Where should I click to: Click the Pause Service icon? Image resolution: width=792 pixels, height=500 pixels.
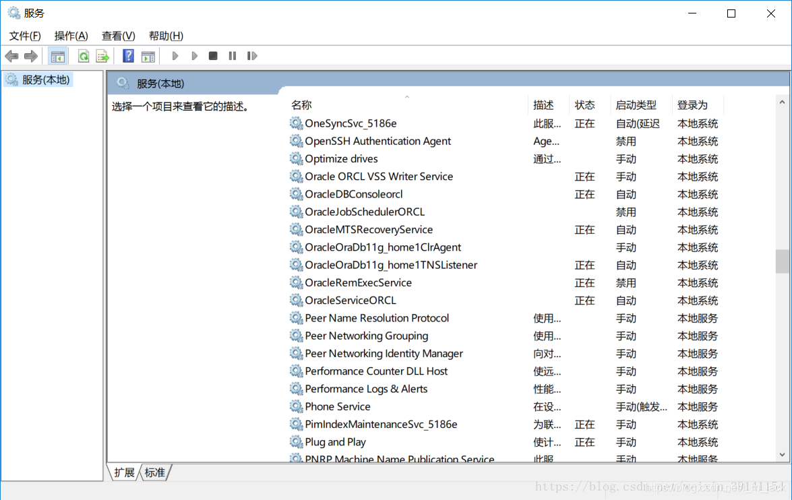233,56
